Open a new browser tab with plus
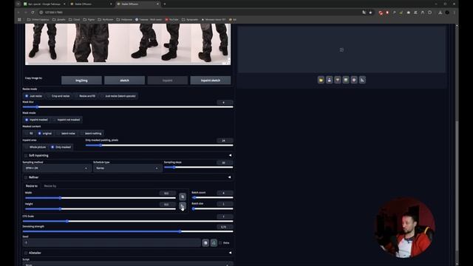This screenshot has width=473, height=266. 165,4
